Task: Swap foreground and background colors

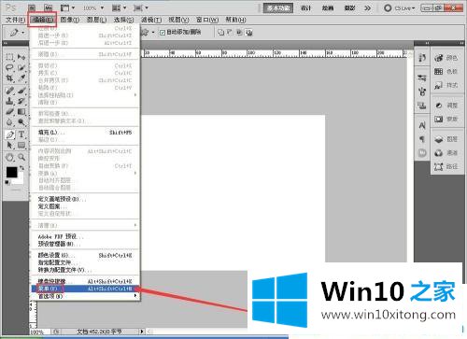Action: (x=21, y=168)
